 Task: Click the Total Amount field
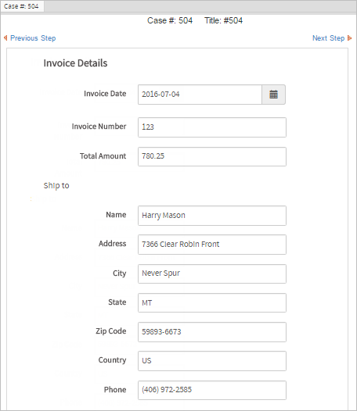(212, 156)
